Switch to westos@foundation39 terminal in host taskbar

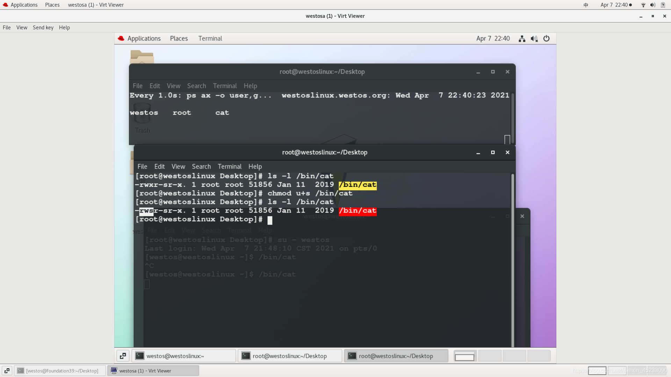60,371
